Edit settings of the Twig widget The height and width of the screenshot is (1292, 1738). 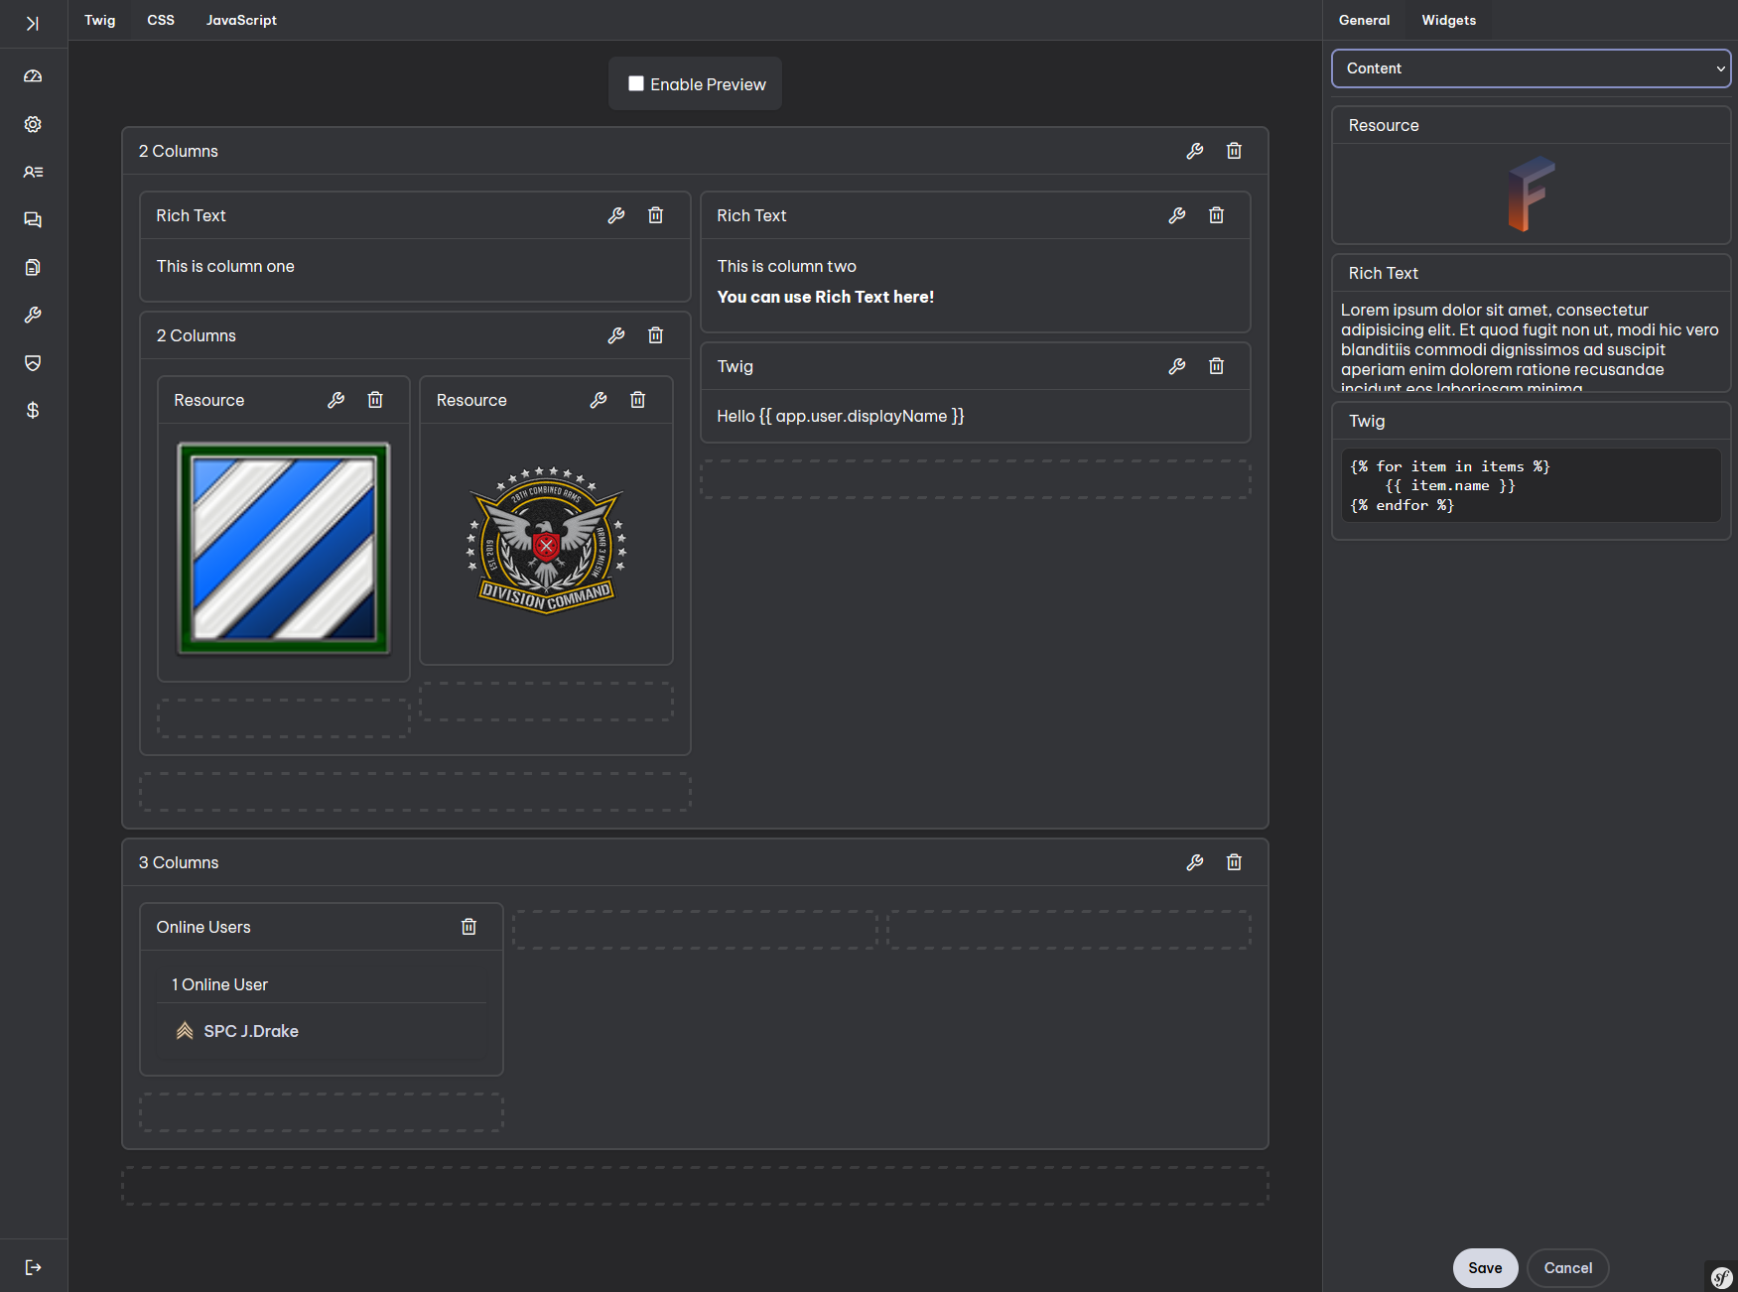(1177, 366)
